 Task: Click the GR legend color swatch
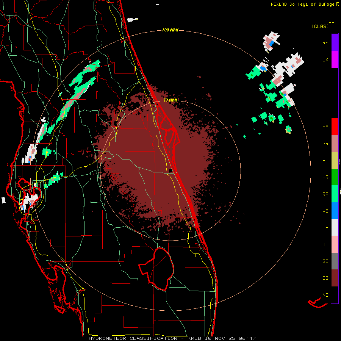pos(335,144)
